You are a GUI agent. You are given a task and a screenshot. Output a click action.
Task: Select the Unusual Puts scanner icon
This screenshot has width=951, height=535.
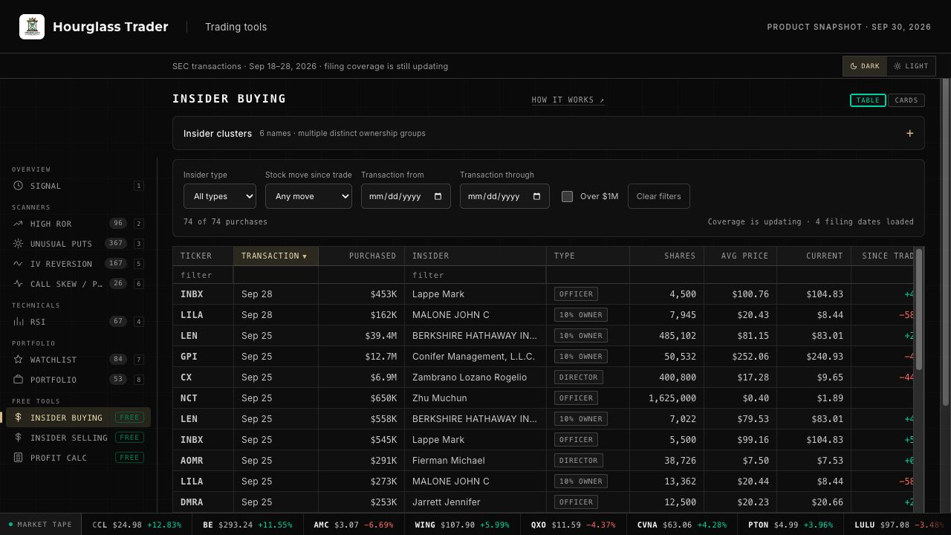pos(18,244)
